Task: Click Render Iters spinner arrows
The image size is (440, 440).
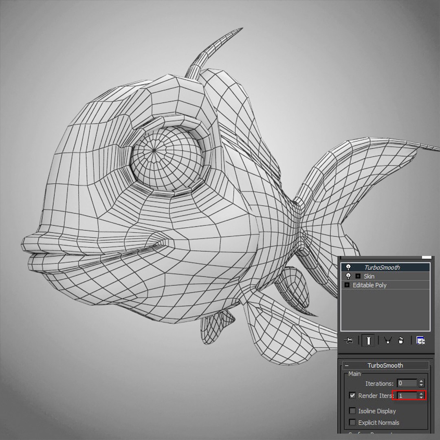Action: coord(421,395)
